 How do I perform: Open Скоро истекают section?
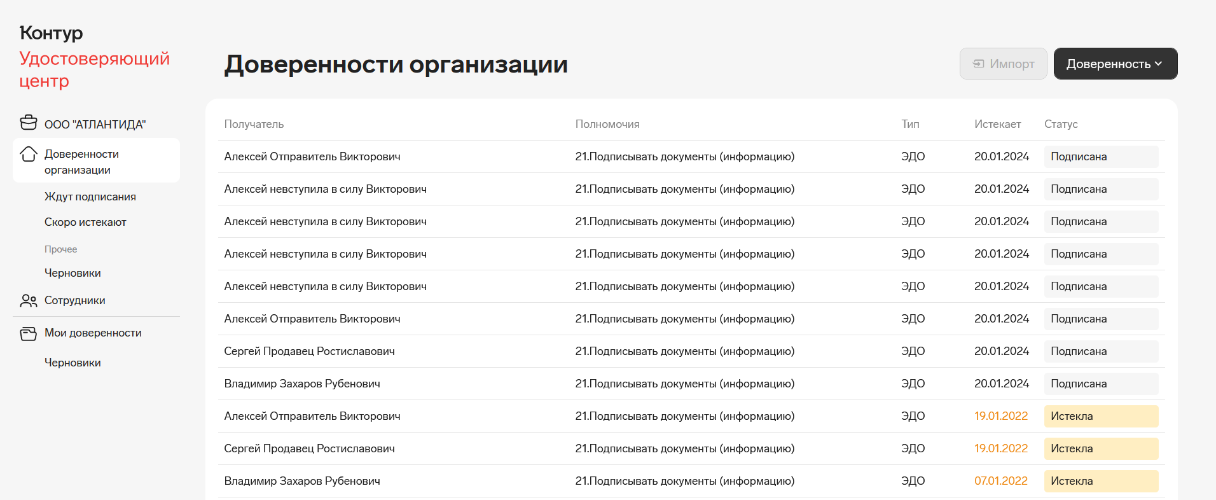[x=85, y=222]
